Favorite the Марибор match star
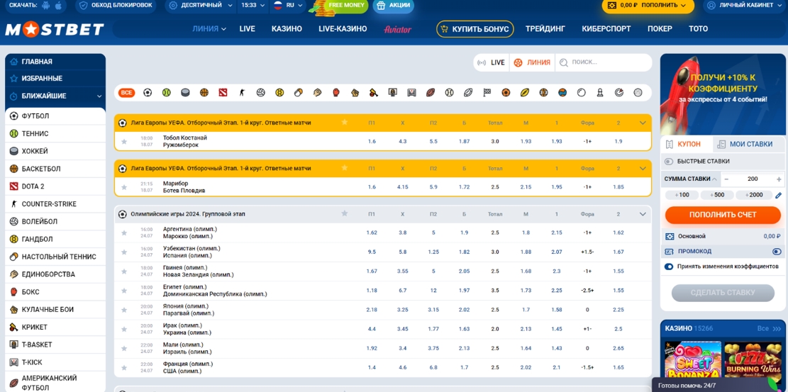 pos(124,187)
